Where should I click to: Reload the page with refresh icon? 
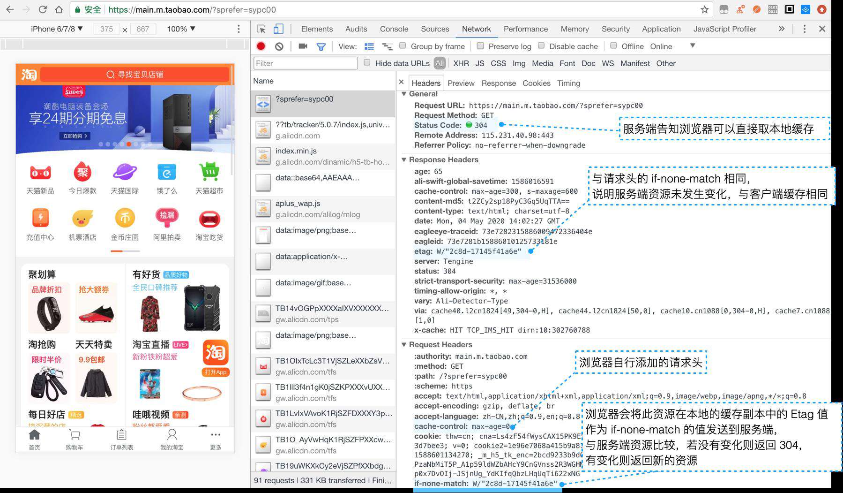(x=42, y=9)
